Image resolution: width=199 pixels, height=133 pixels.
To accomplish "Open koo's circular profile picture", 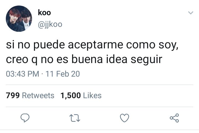I will [19, 19].
